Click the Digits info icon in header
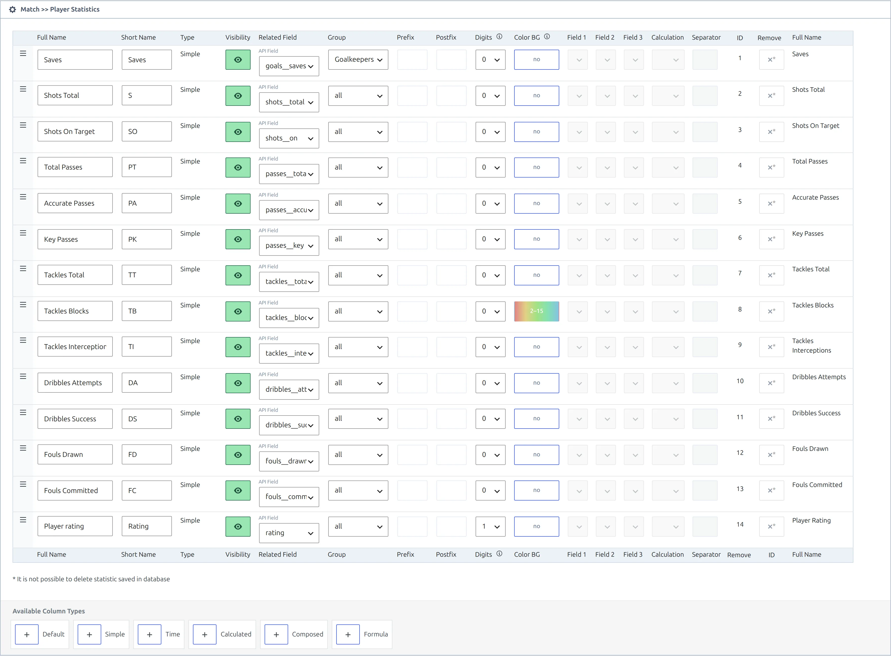Image resolution: width=891 pixels, height=656 pixels. click(x=499, y=37)
